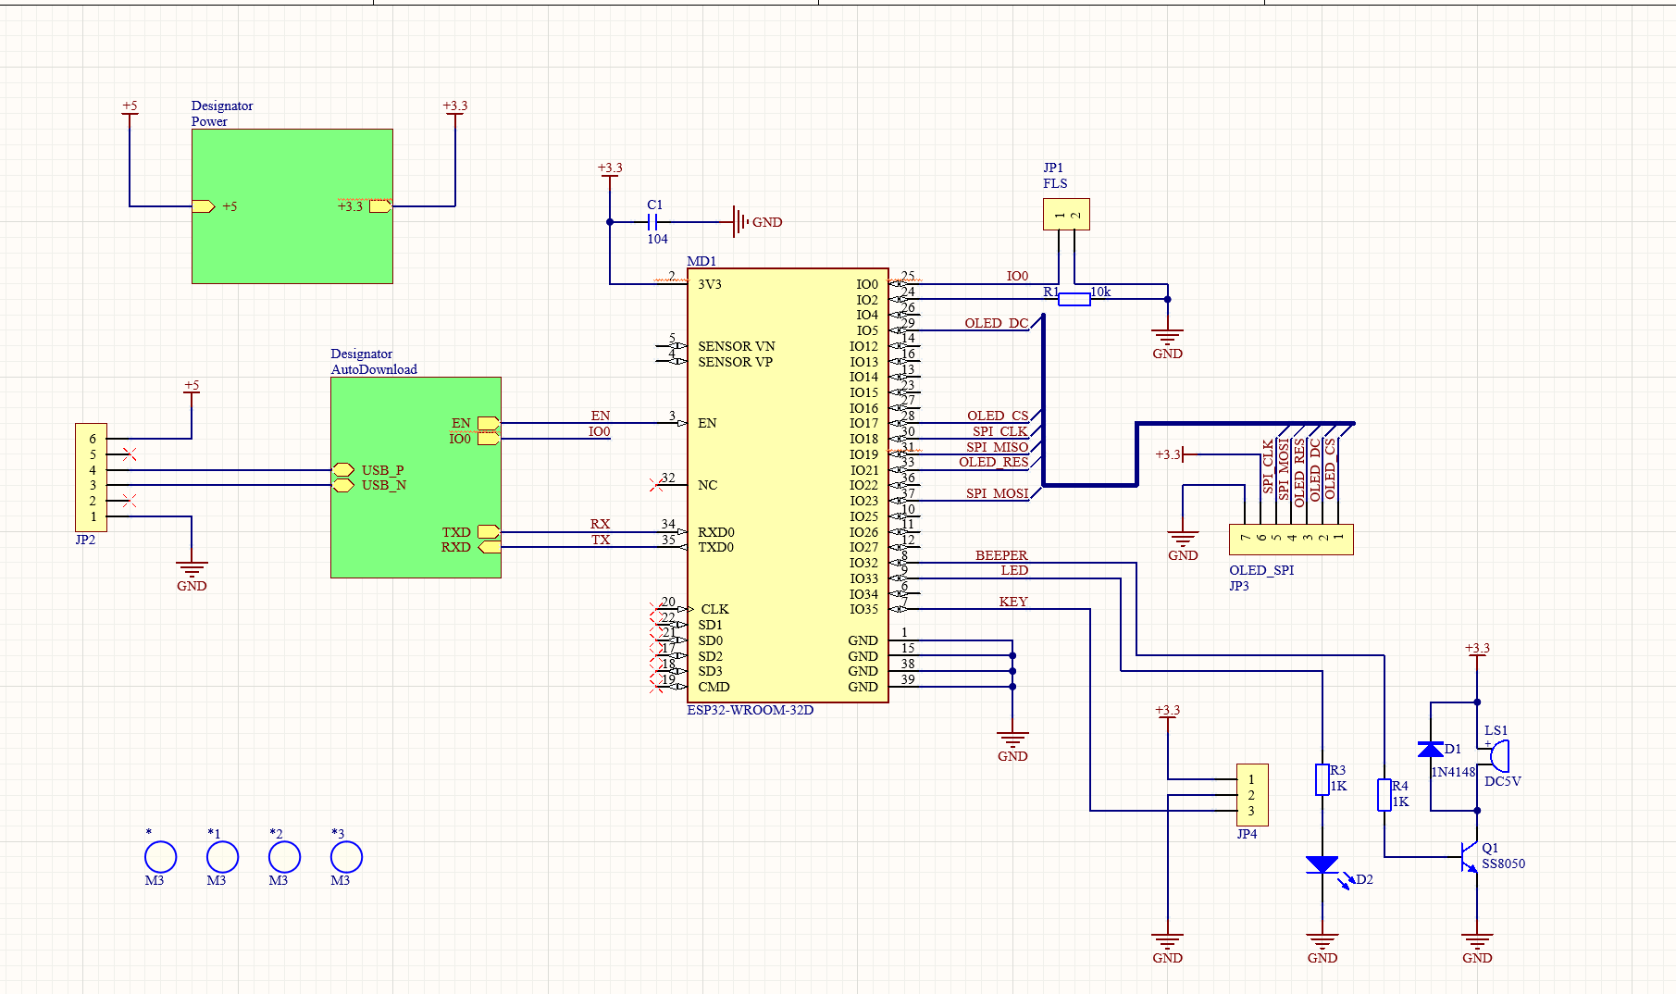Viewport: 1676px width, 994px height.
Task: Select the mounting hole labeled *3
Action: pyautogui.click(x=346, y=857)
